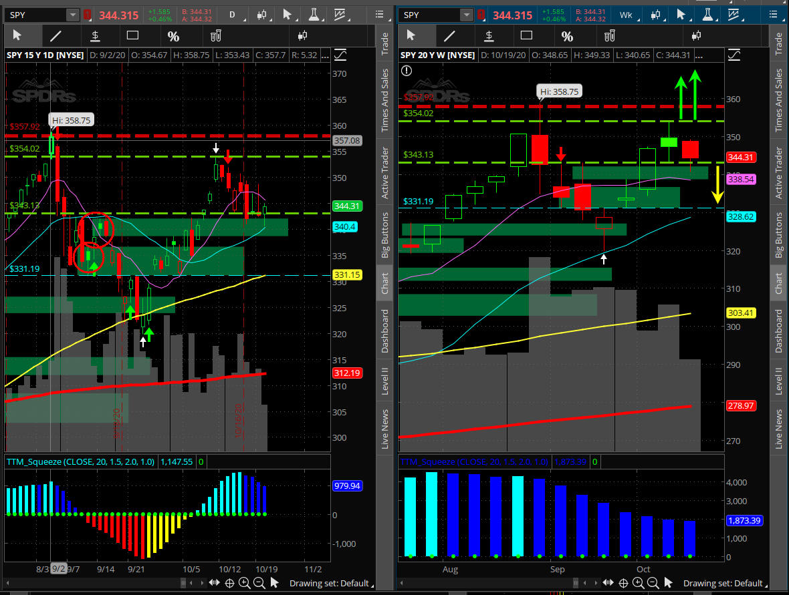This screenshot has width=789, height=595.
Task: Click zoom in magnifier below left chart
Action: tap(244, 583)
